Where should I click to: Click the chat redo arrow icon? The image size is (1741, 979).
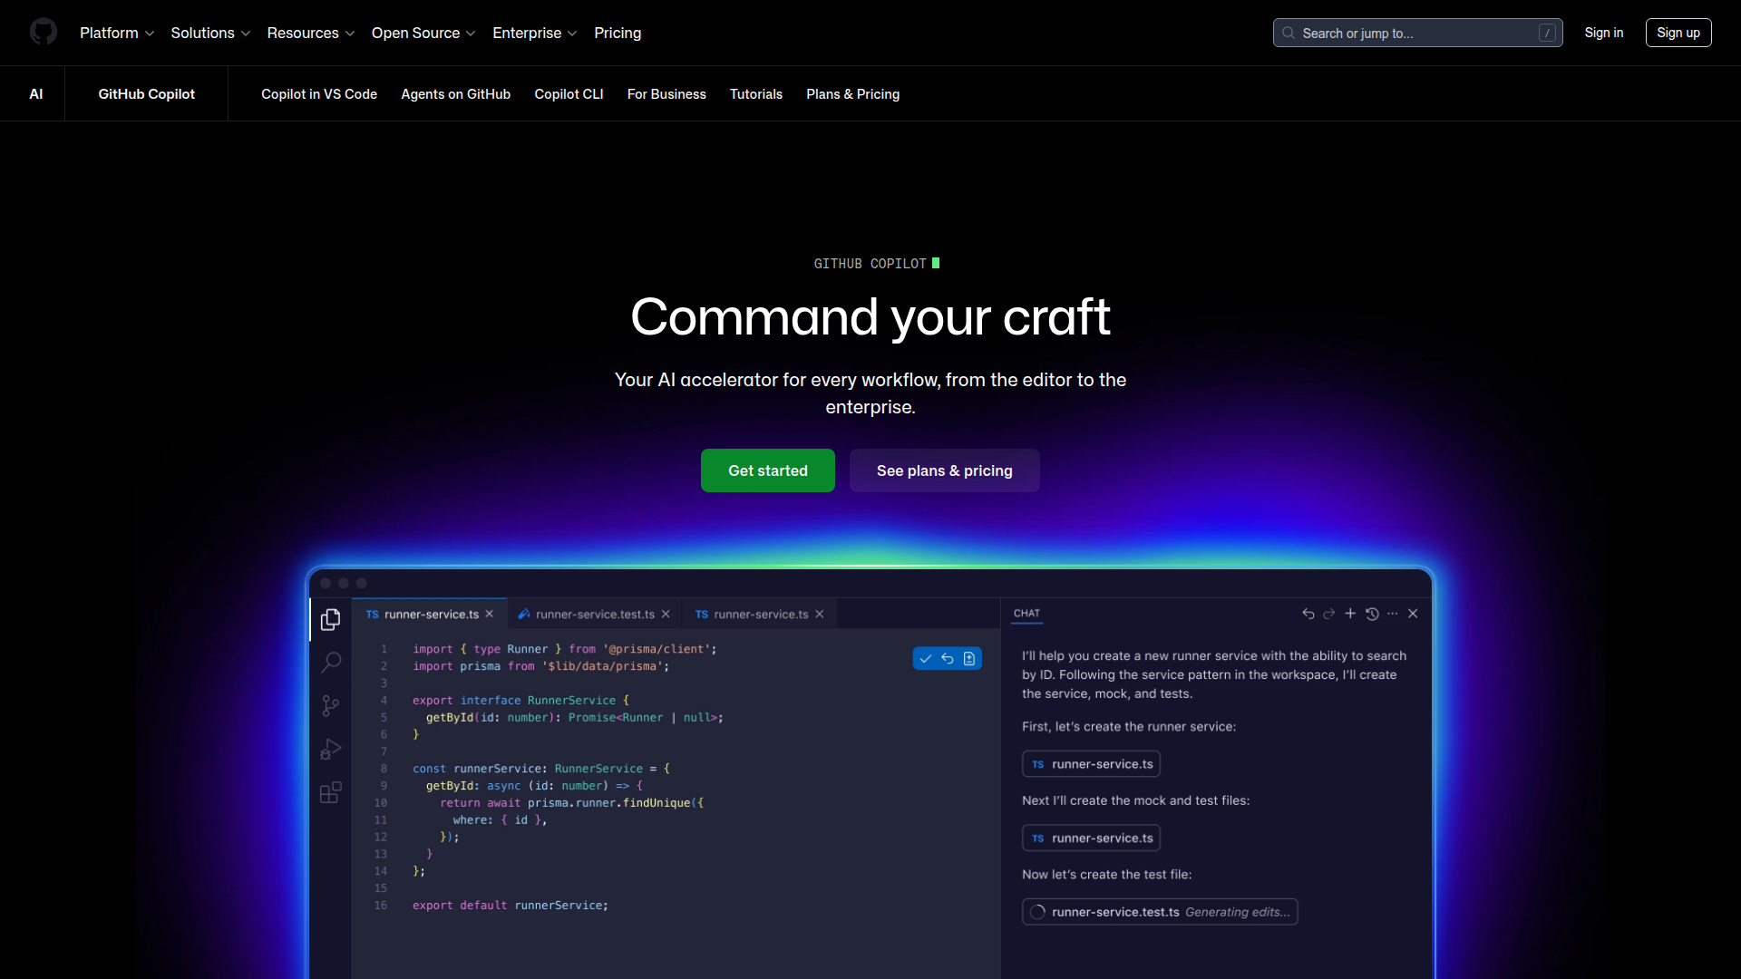click(1329, 614)
